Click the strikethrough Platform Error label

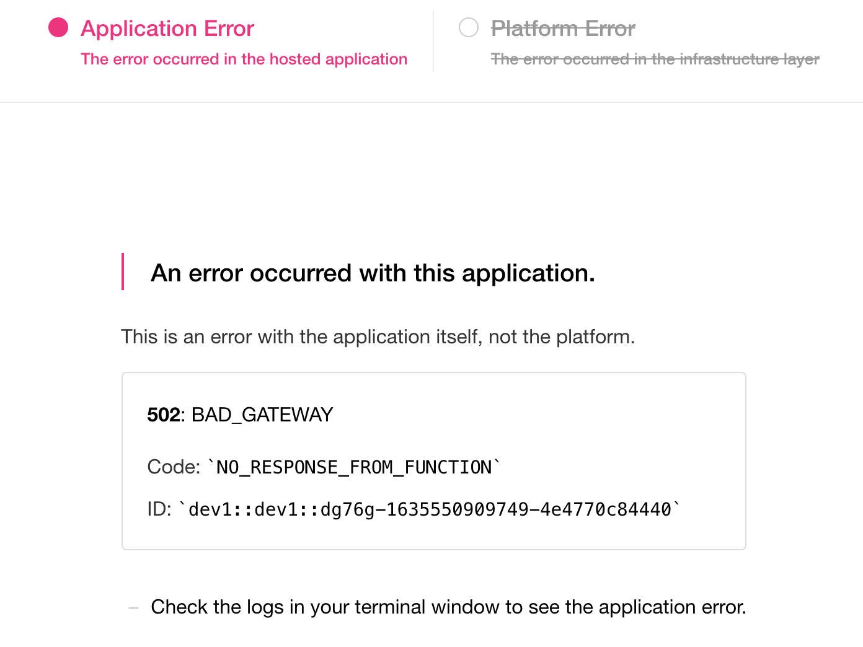[562, 29]
